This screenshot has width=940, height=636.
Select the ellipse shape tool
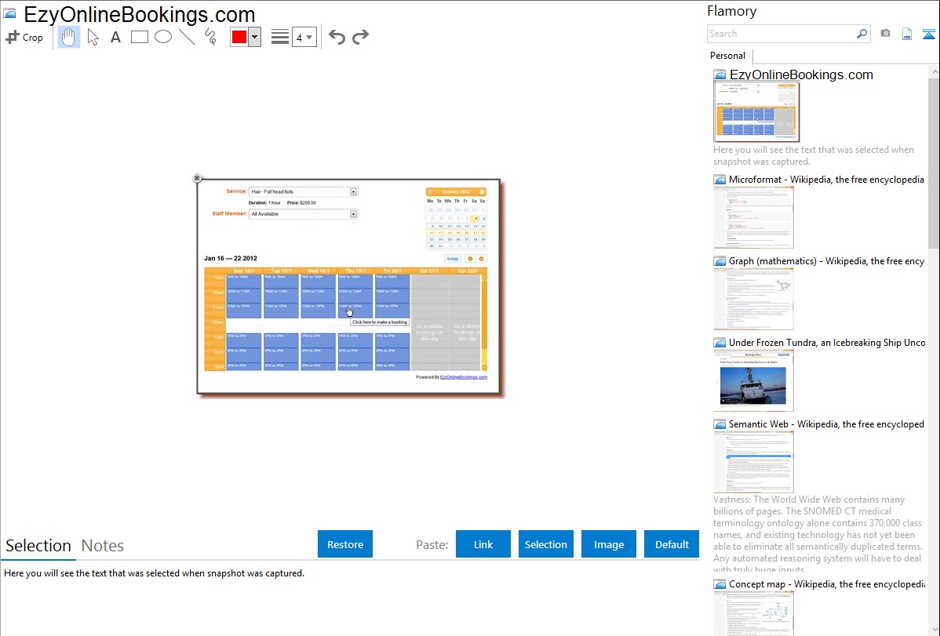click(x=163, y=37)
